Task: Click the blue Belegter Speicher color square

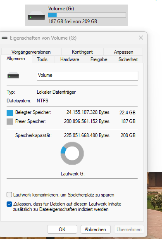Action: coord(10,113)
